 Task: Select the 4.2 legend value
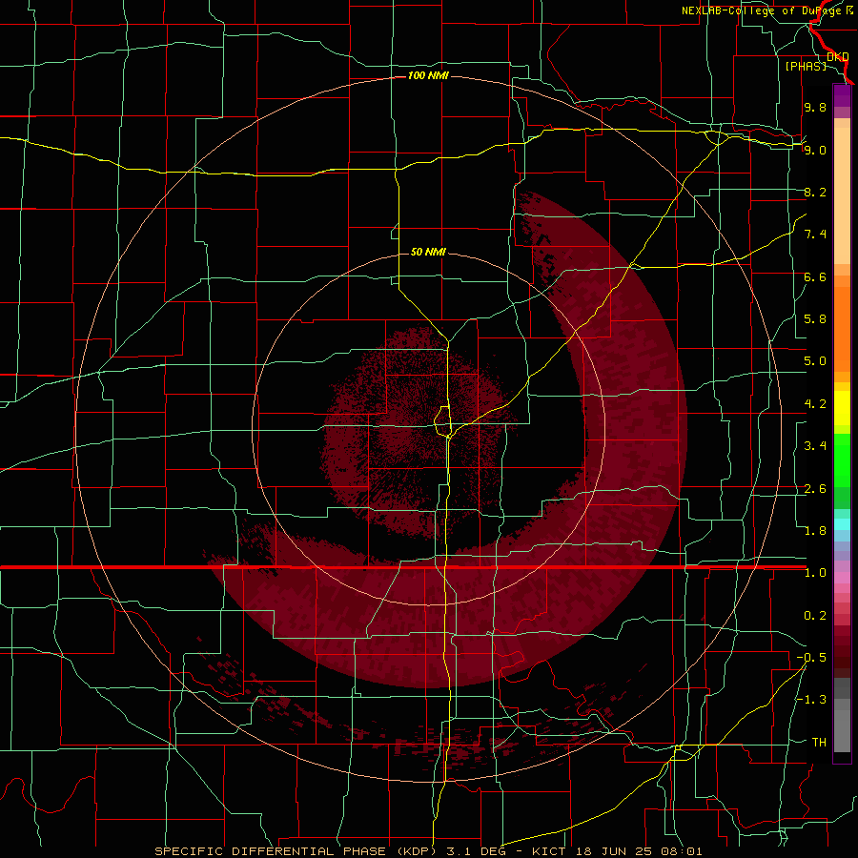click(x=815, y=404)
